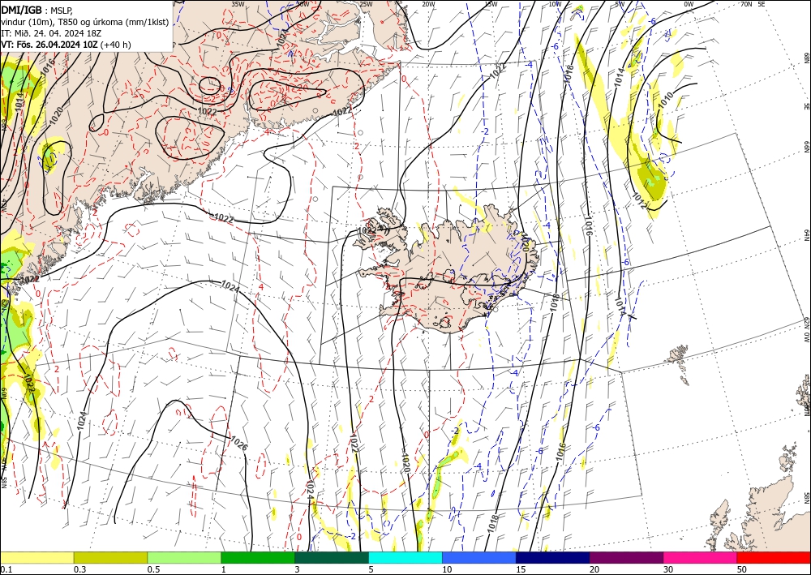Image resolution: width=811 pixels, height=575 pixels.
Task: Click the magenta 30 mm legend swatch
Action: click(701, 557)
